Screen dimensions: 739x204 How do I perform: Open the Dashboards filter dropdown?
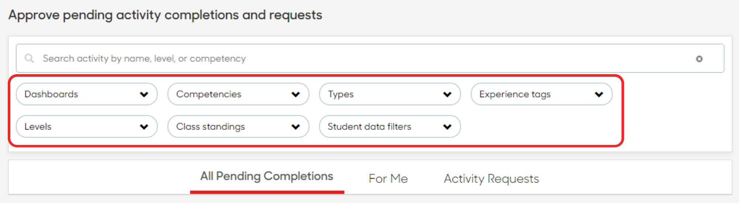[87, 94]
